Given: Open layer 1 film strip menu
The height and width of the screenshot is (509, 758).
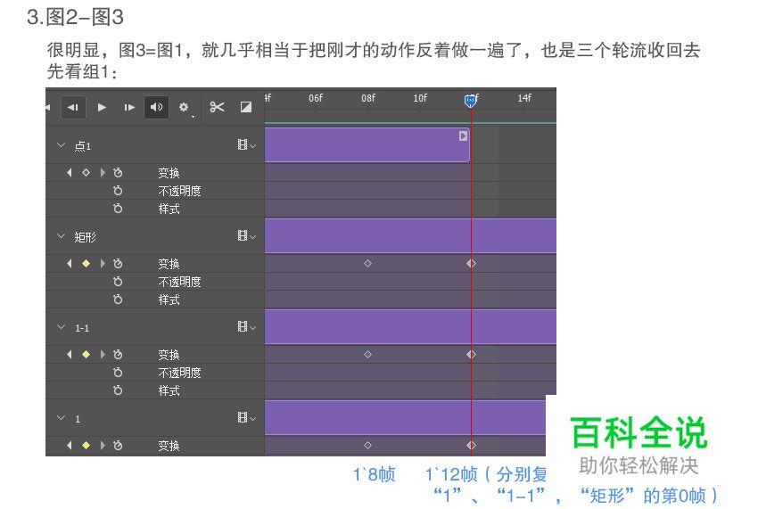Looking at the screenshot, I should tap(246, 418).
